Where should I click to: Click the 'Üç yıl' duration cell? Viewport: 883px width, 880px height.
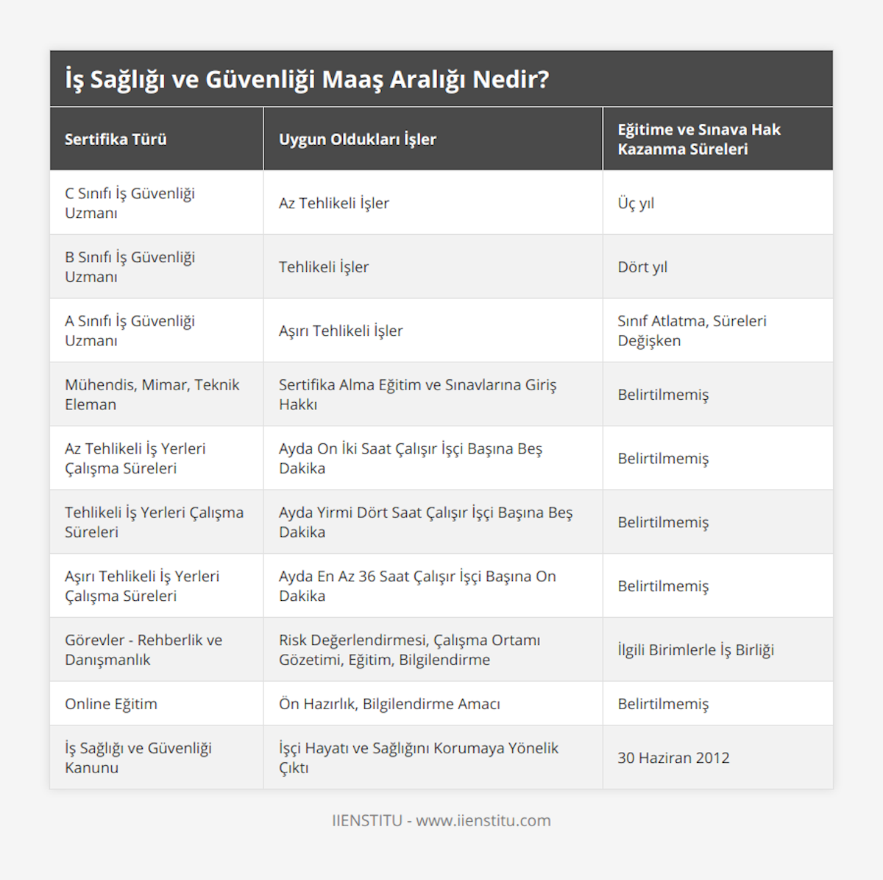pyautogui.click(x=636, y=203)
